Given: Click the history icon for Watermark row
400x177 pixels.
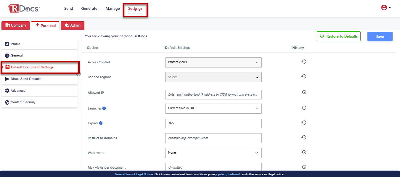Looking at the screenshot, I should tap(304, 152).
